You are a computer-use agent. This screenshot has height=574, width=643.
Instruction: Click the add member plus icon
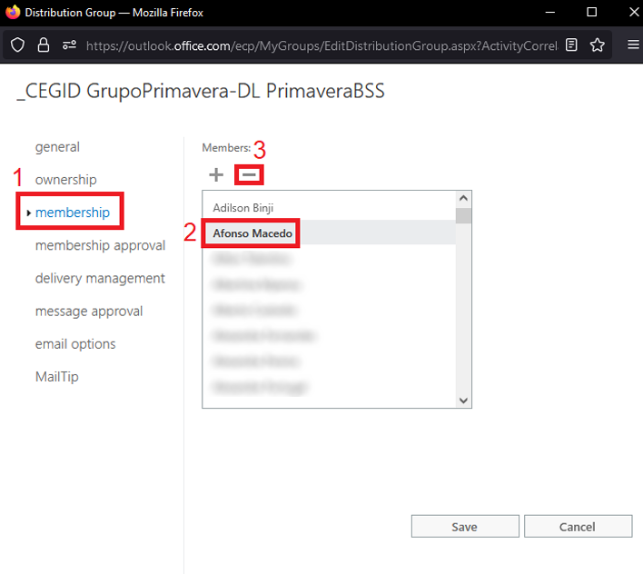coord(216,175)
